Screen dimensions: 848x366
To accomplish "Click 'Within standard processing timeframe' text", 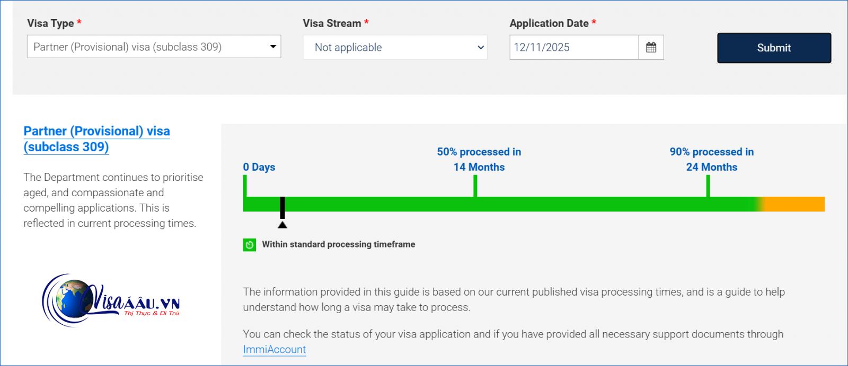I will click(x=339, y=244).
